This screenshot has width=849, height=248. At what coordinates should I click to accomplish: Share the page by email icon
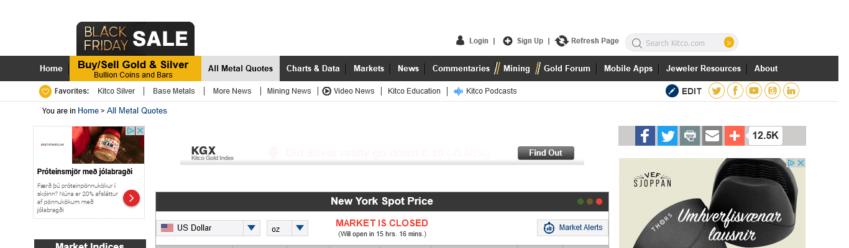click(x=712, y=136)
